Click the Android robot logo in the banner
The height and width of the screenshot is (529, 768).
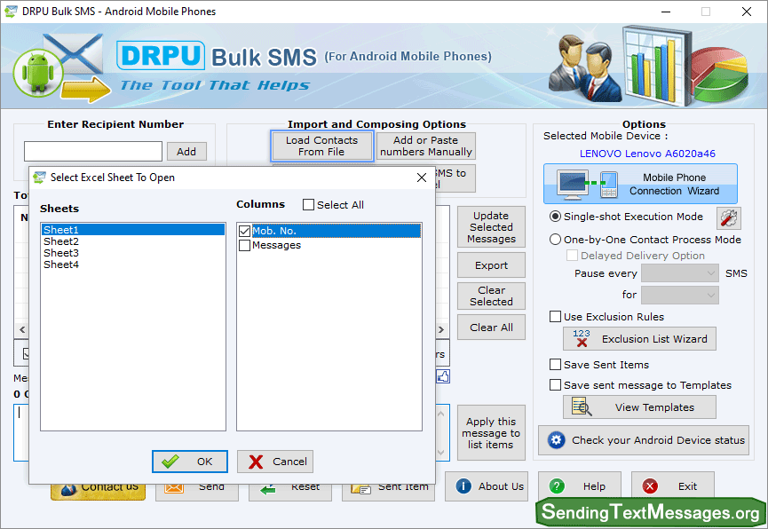38,73
